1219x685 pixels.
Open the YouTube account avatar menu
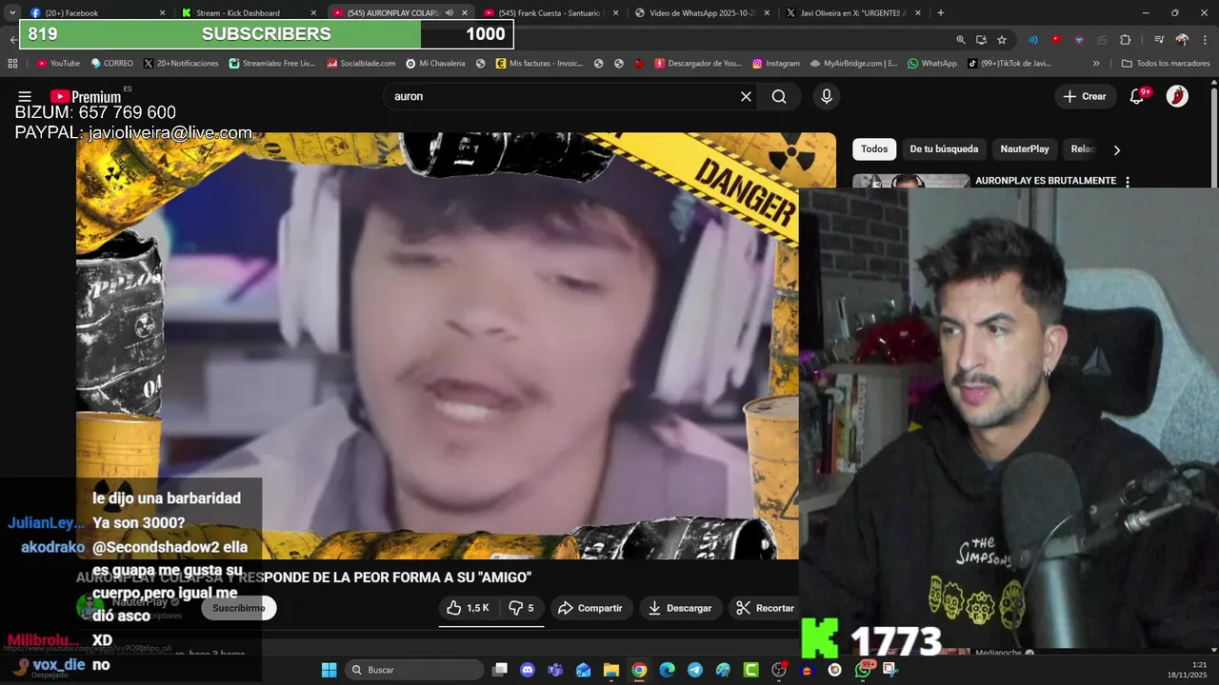click(x=1177, y=96)
